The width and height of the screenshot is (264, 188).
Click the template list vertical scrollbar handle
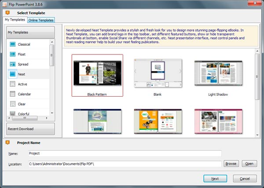pos(52,55)
